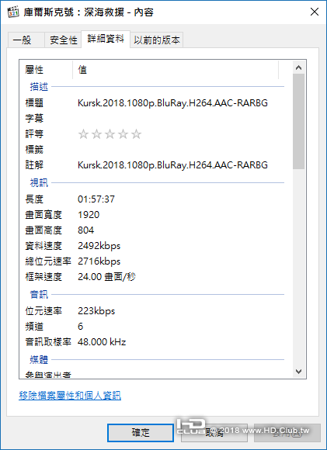Click the 描述 section heading
327x450 pixels.
(x=39, y=86)
